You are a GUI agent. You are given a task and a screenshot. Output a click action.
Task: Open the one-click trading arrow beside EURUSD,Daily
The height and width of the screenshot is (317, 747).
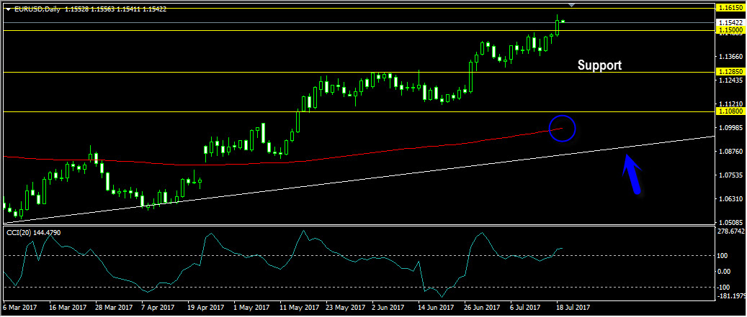click(8, 9)
